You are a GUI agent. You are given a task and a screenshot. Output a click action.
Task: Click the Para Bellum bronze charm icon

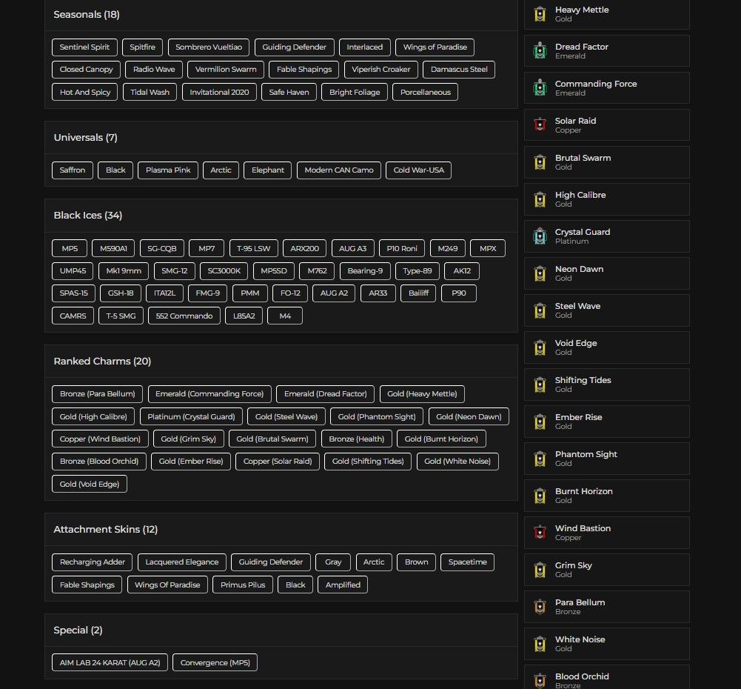(x=540, y=606)
